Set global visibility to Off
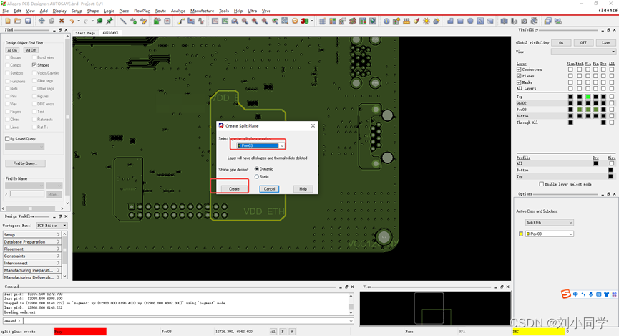The height and width of the screenshot is (336, 619). [583, 43]
